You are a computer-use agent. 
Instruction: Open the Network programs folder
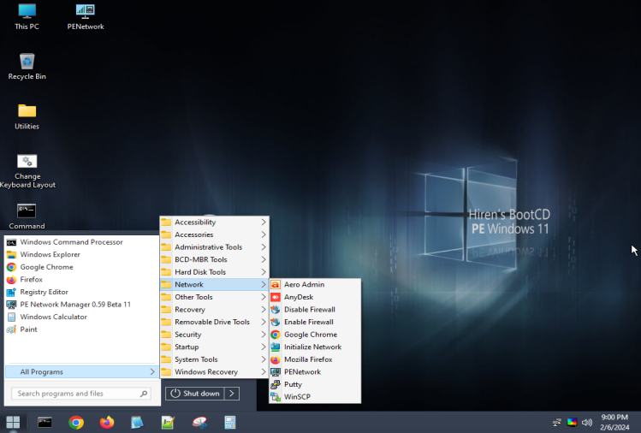coord(214,285)
